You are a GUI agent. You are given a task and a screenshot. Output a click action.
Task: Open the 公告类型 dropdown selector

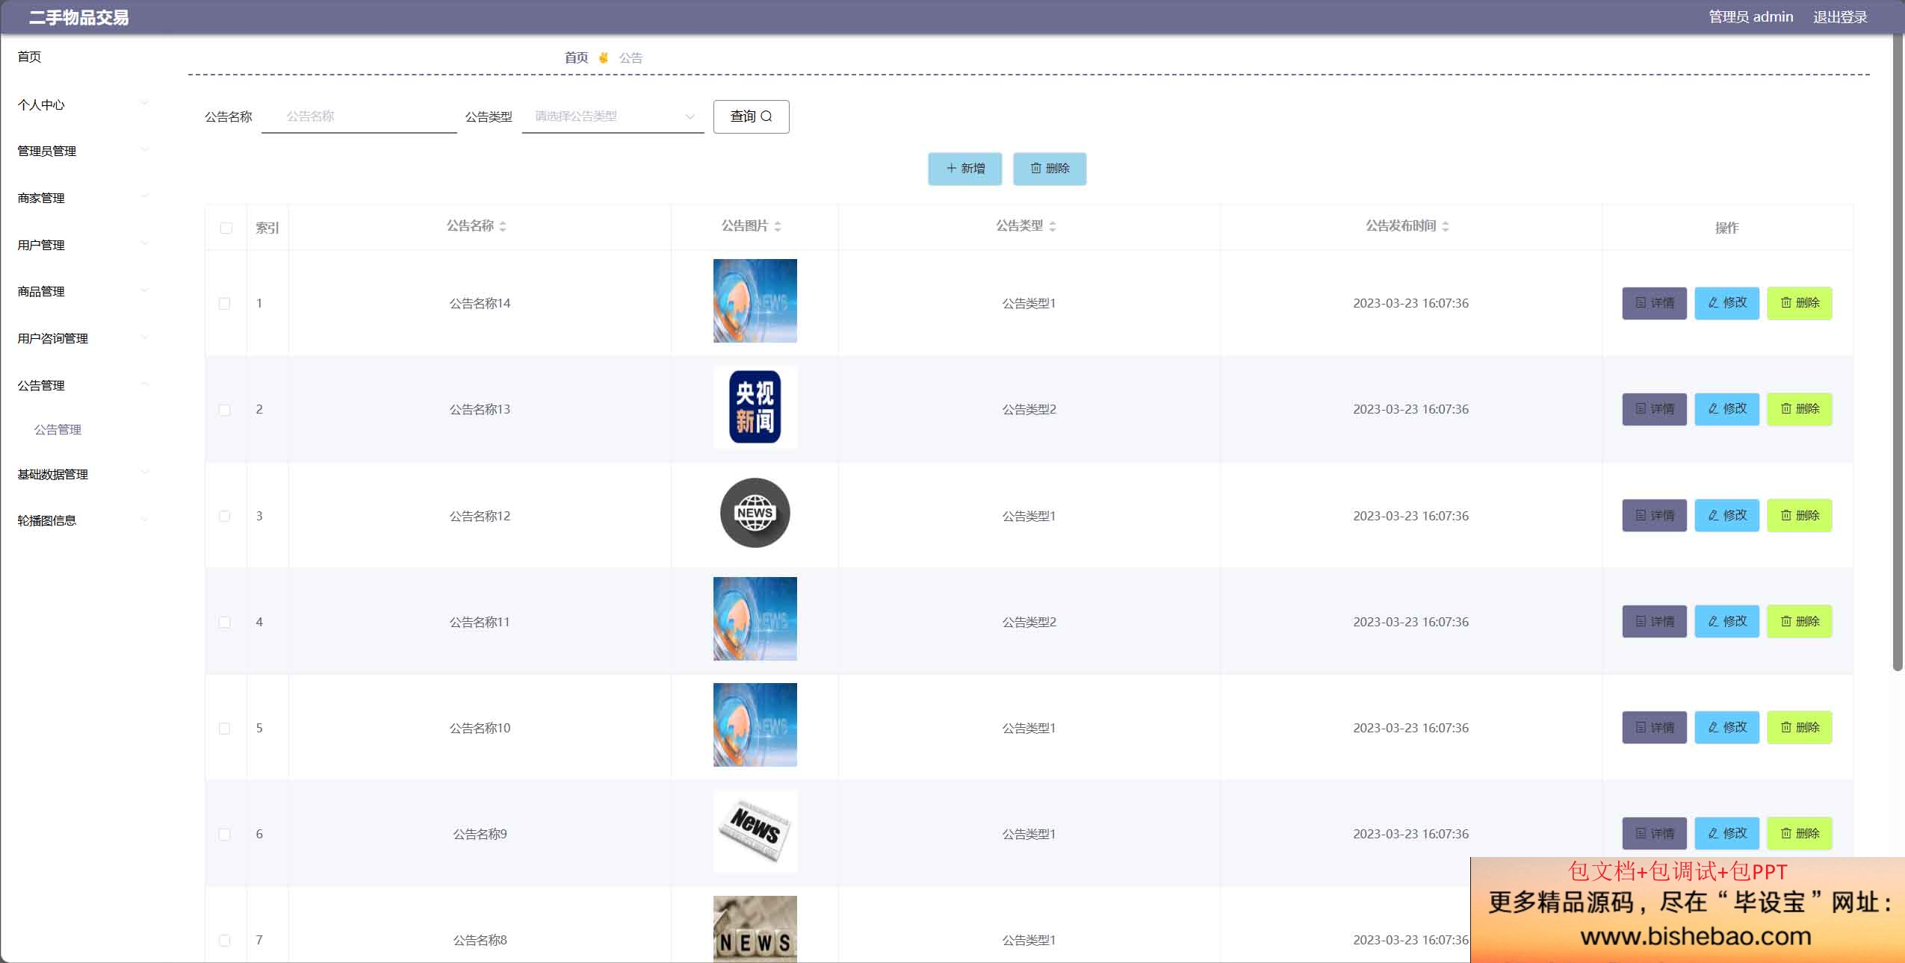point(613,116)
